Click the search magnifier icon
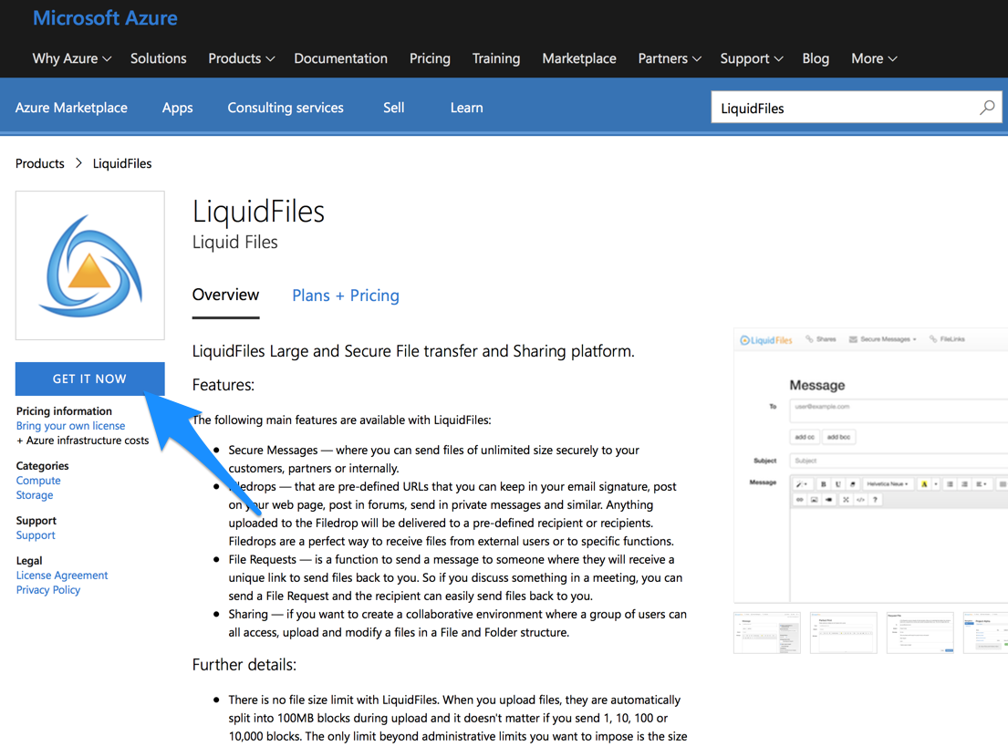 coord(987,107)
